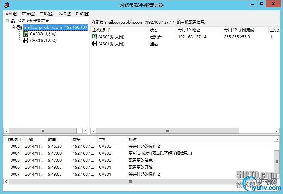Click the tree pane left scroll arrow
This screenshot has height=194, width=283.
[6, 131]
